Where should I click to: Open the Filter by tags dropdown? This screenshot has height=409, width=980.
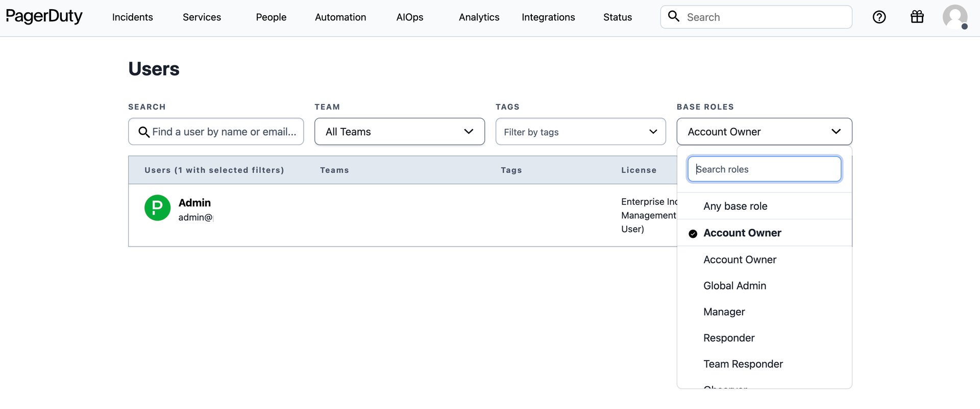click(580, 132)
